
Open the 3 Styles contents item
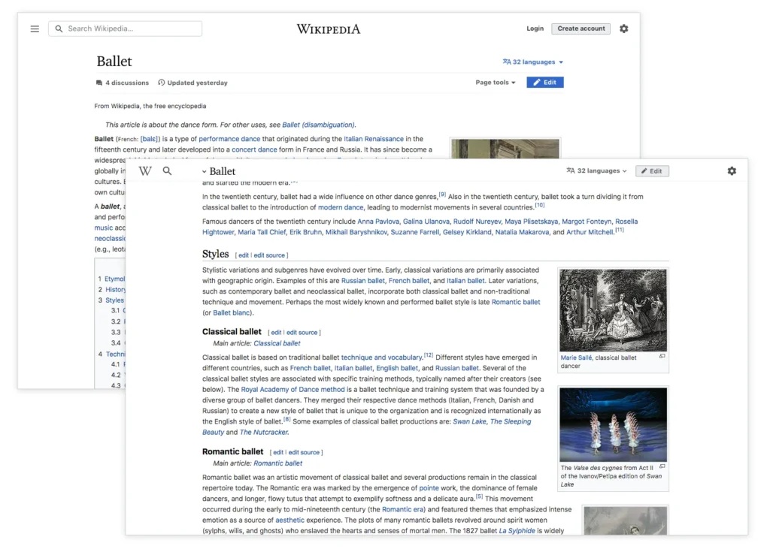pyautogui.click(x=111, y=300)
